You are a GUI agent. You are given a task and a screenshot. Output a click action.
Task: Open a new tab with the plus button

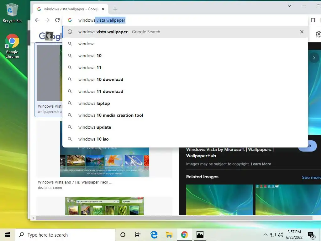[115, 9]
